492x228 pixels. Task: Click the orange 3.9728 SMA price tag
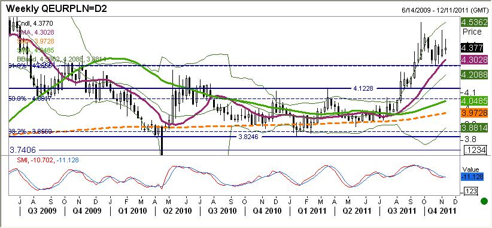point(474,113)
